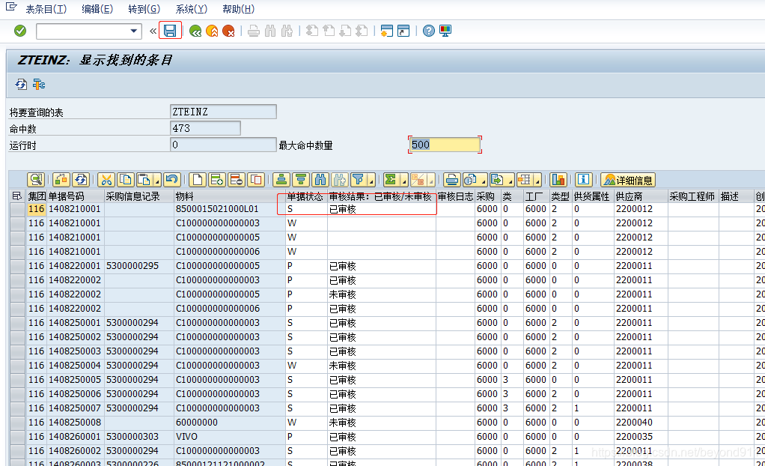The width and height of the screenshot is (765, 466).
Task: Collapse the command field with the « arrow
Action: coord(153,31)
